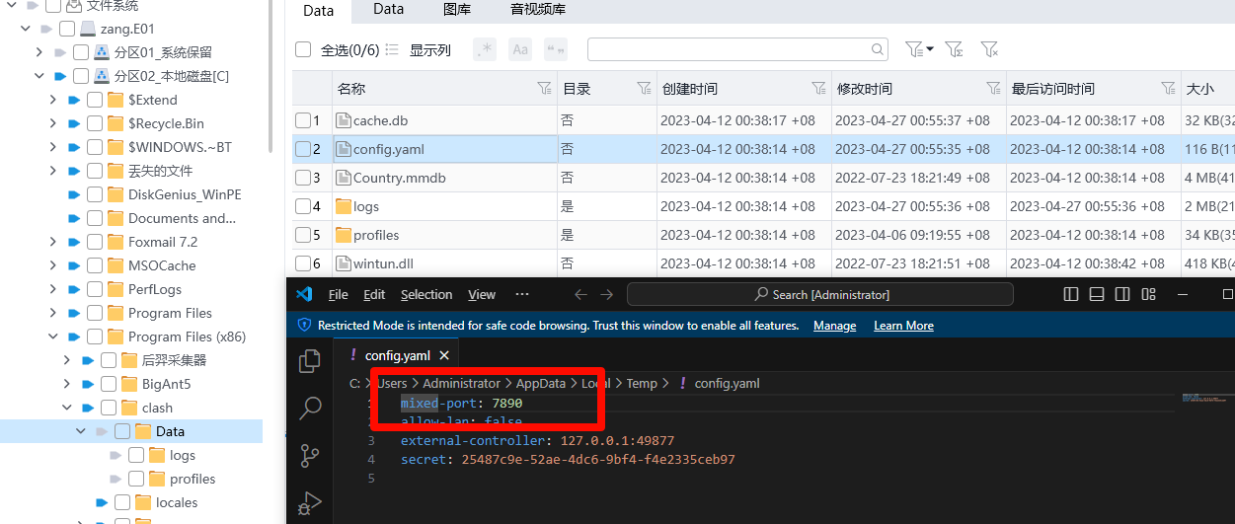The image size is (1235, 524).
Task: Toggle case-sensitive Aa search option
Action: pyautogui.click(x=520, y=49)
